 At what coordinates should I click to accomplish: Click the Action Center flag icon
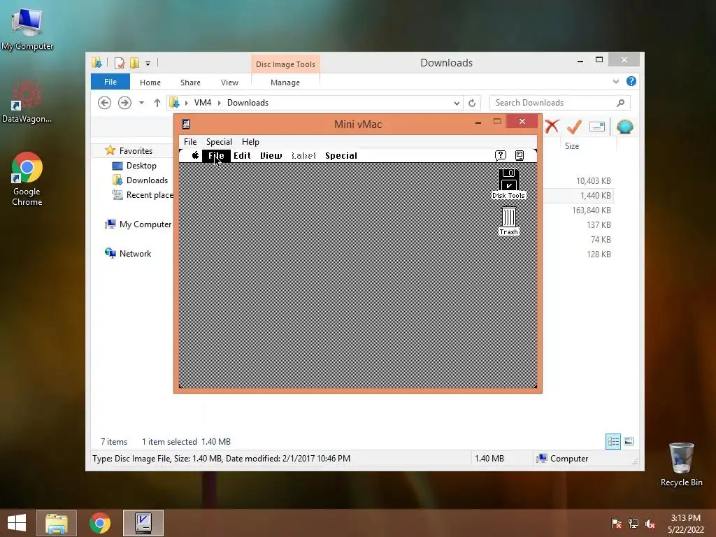point(616,523)
